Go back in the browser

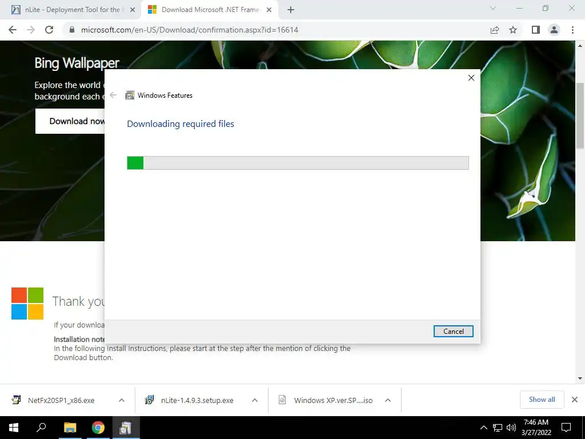[13, 30]
